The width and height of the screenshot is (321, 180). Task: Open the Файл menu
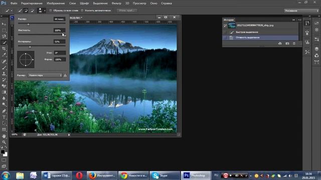[x=14, y=3]
